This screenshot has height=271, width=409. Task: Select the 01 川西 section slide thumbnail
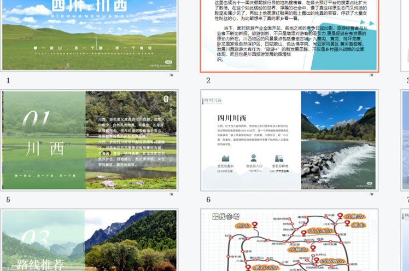coord(90,140)
